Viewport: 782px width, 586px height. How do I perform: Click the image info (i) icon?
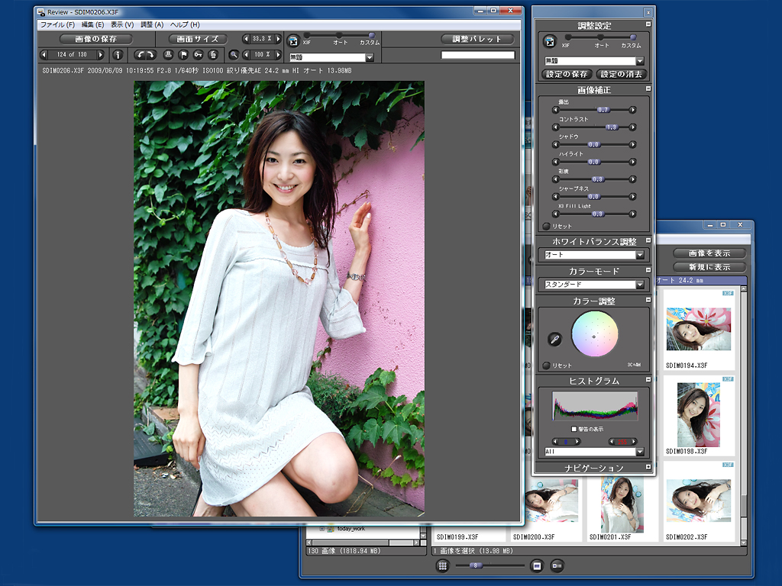(x=118, y=55)
